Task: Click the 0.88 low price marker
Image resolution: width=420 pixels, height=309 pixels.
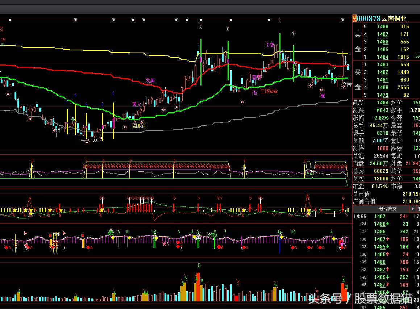Action: click(92, 140)
